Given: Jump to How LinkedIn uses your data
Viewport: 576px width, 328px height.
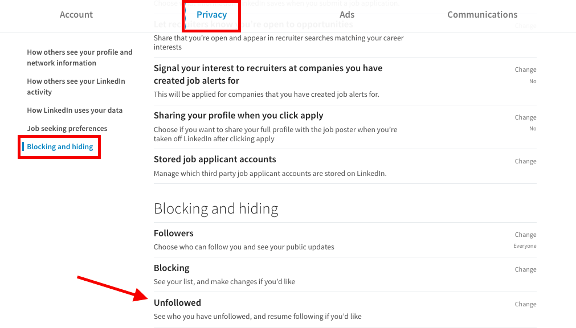Looking at the screenshot, I should 75,110.
